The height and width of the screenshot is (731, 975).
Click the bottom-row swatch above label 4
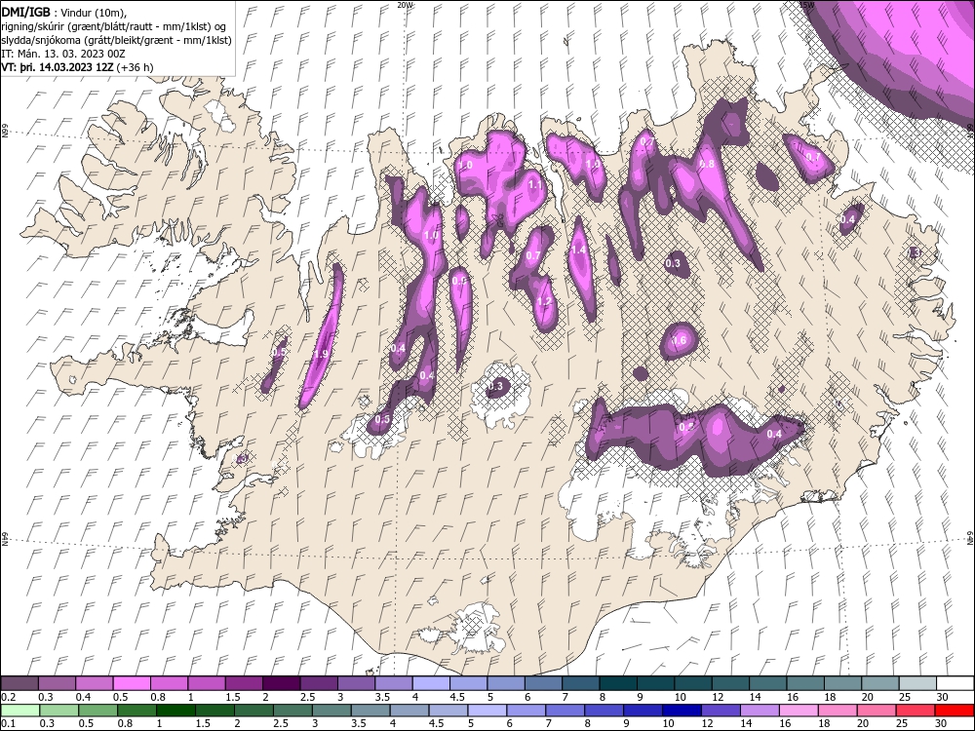point(409,710)
